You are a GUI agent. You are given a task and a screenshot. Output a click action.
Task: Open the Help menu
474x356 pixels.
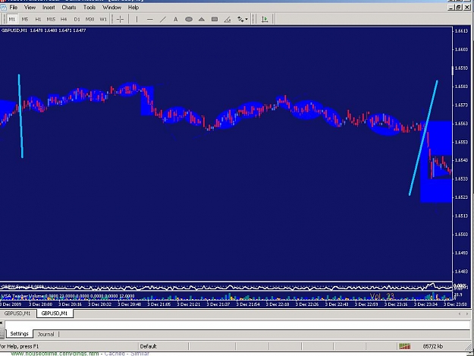coord(133,8)
